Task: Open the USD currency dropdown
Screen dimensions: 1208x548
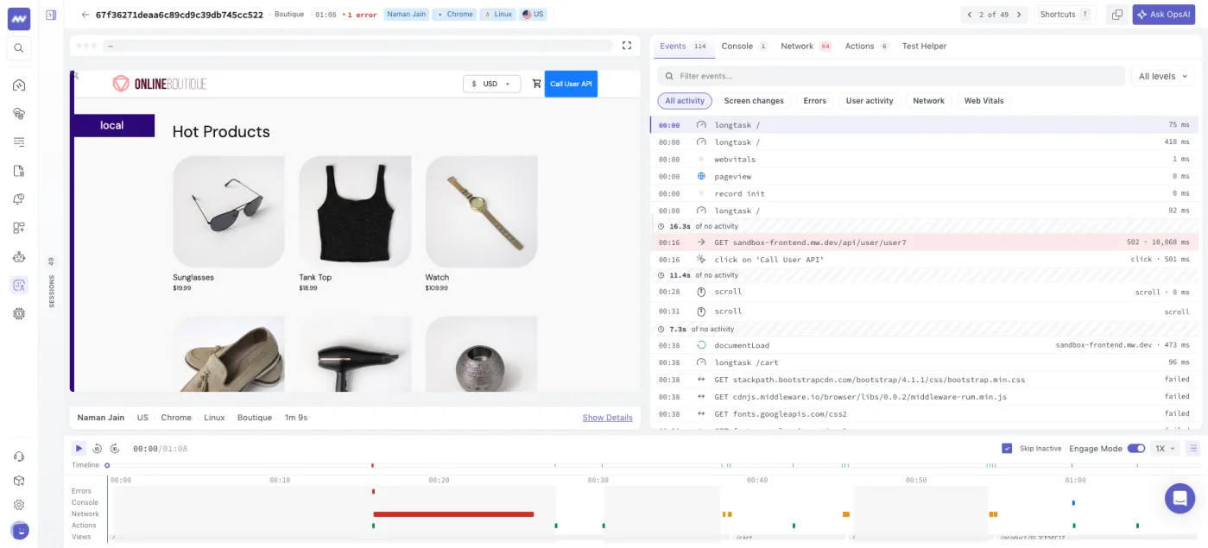Action: (x=491, y=84)
